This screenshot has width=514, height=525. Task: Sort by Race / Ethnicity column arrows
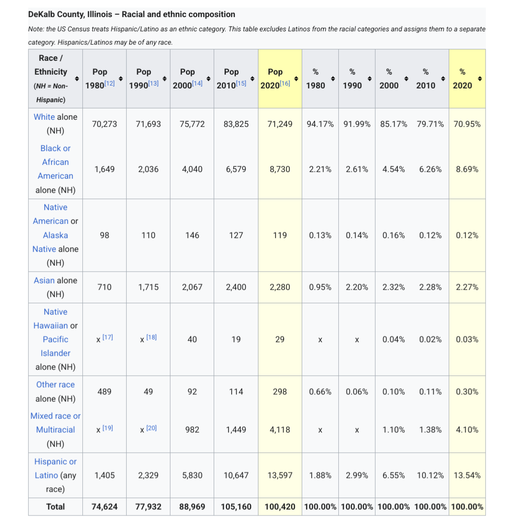click(77, 78)
